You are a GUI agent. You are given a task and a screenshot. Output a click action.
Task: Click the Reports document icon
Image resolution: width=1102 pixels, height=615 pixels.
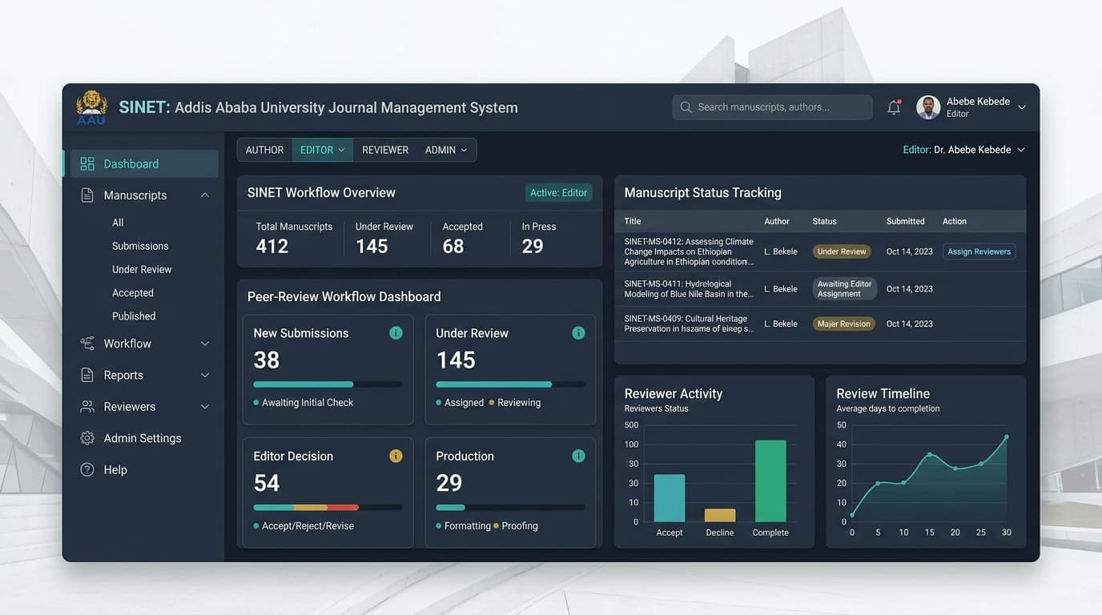87,375
